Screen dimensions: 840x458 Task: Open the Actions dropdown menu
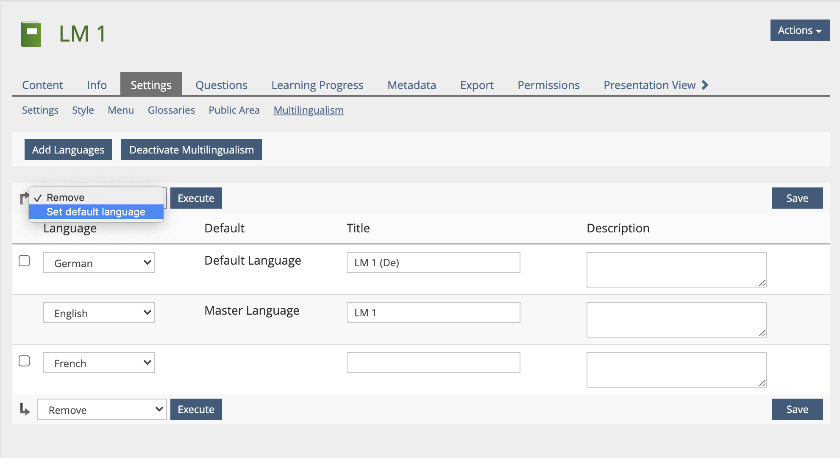click(x=799, y=30)
